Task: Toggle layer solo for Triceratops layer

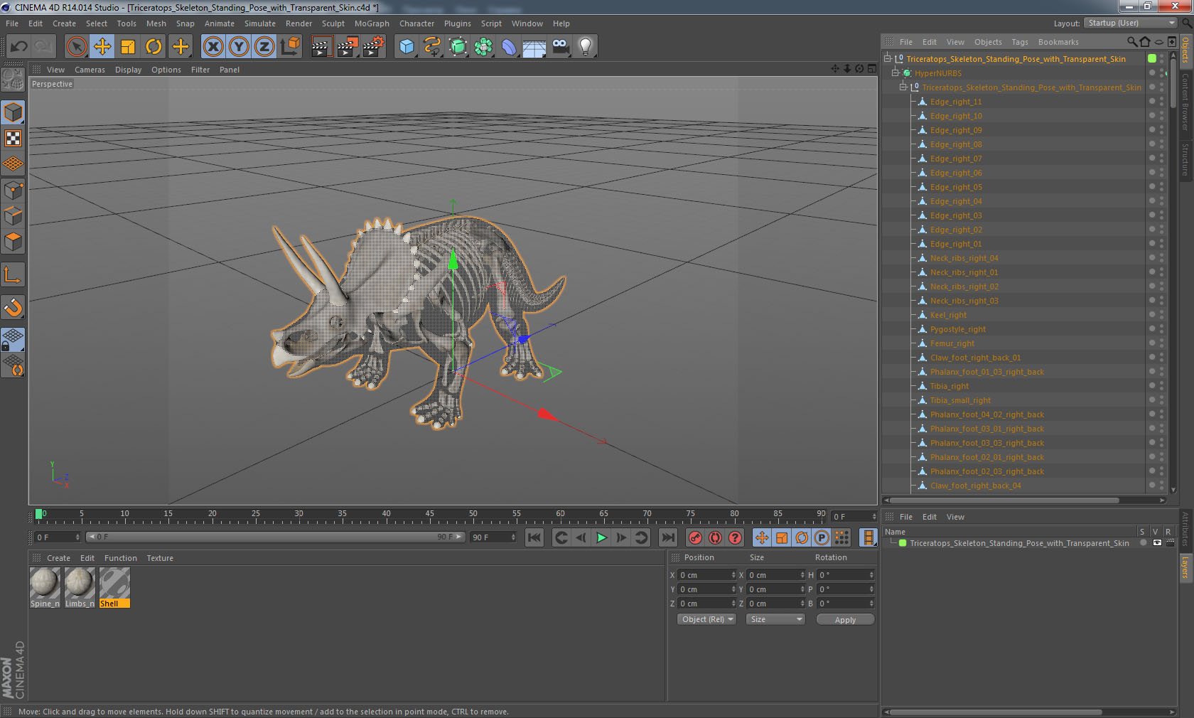Action: click(x=1143, y=543)
